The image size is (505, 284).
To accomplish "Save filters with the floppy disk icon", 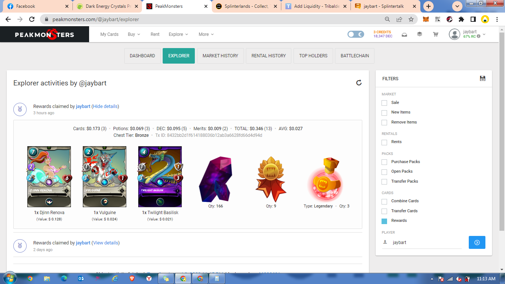I will (482, 78).
